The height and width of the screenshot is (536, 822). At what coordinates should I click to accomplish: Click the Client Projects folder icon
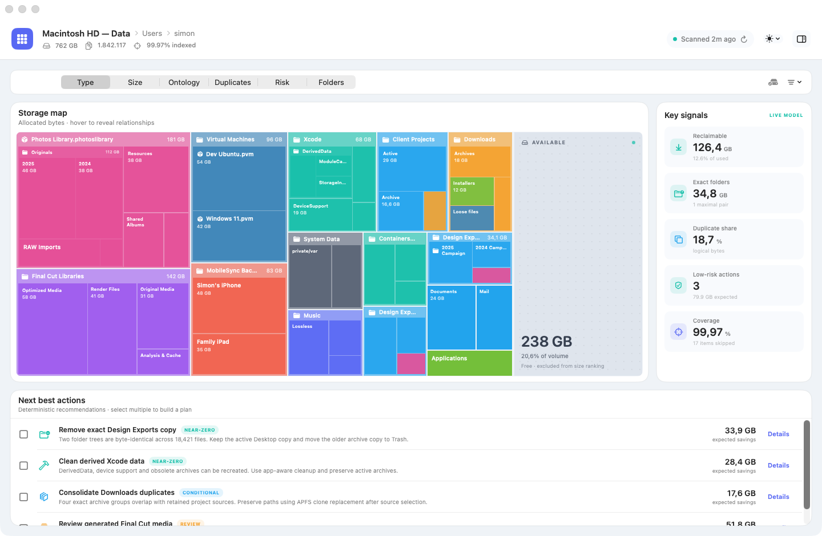coord(386,140)
